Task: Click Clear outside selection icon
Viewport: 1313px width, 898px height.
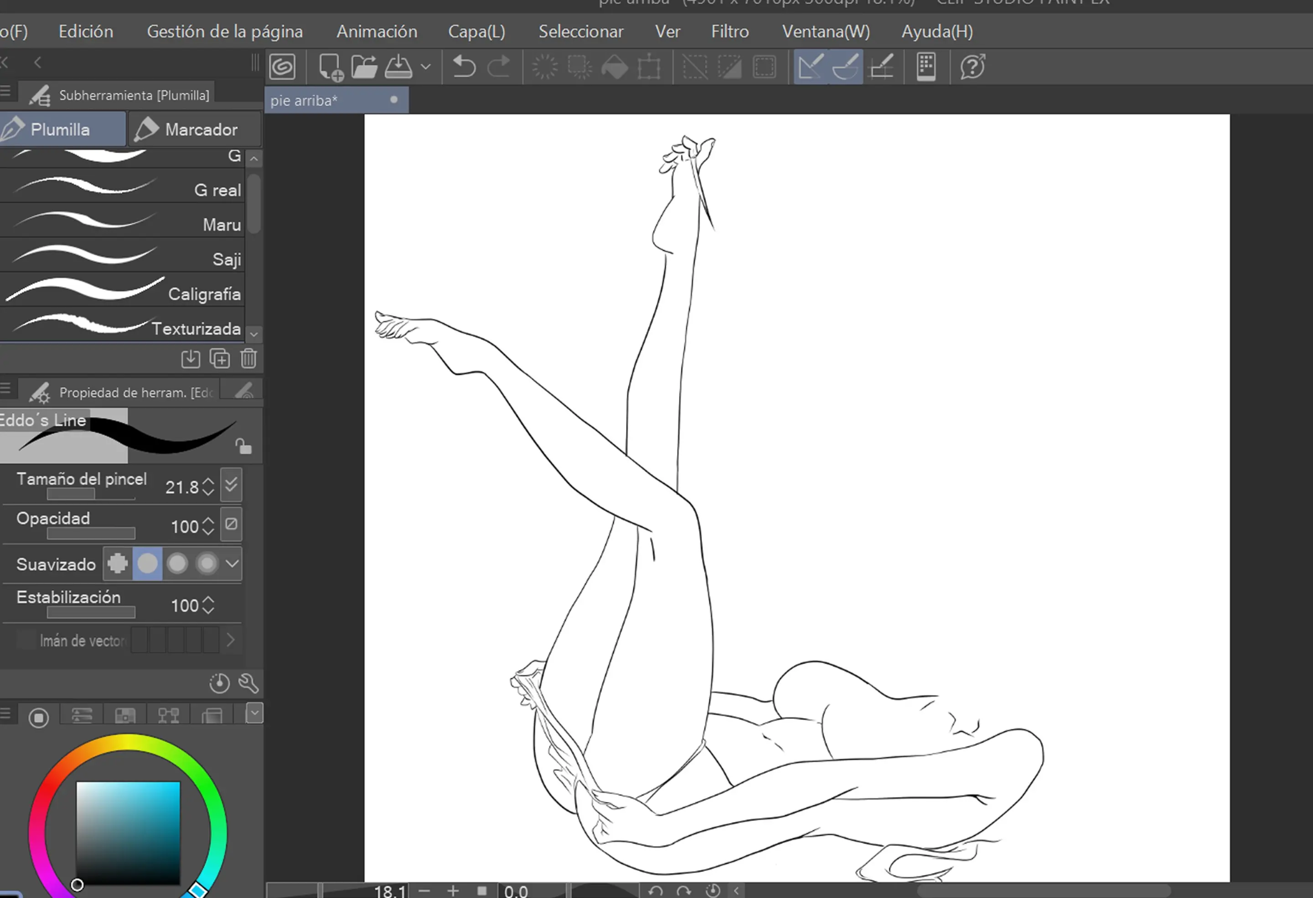Action: 579,67
